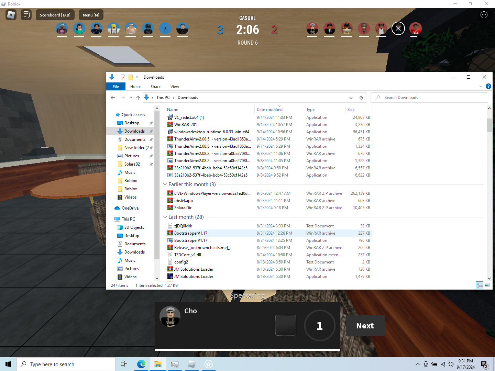495x371 pixels.
Task: Open network Wi-Fi tray icon
Action: [x=443, y=364]
